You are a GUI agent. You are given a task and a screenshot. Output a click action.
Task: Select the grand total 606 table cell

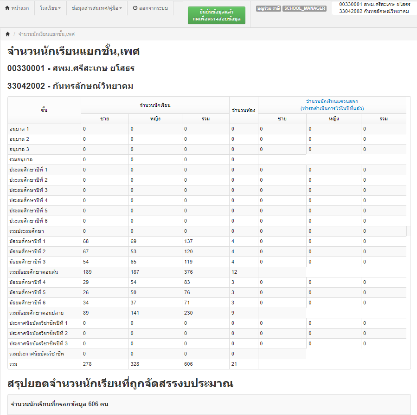coord(189,364)
